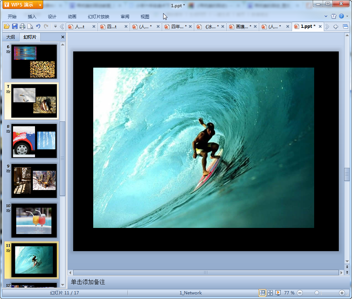Viewport: 352px width, 299px height.
Task: Click the animation star icon under slide 6
Action: point(8,52)
